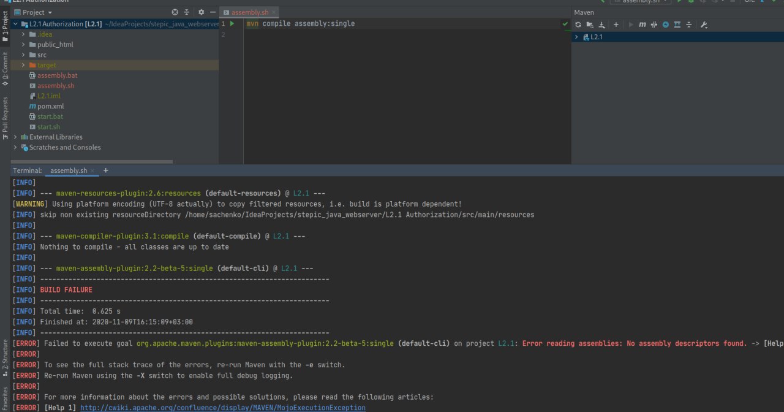Reimport all Maven projects in Maven panel
Image resolution: width=784 pixels, height=412 pixels.
click(x=578, y=25)
